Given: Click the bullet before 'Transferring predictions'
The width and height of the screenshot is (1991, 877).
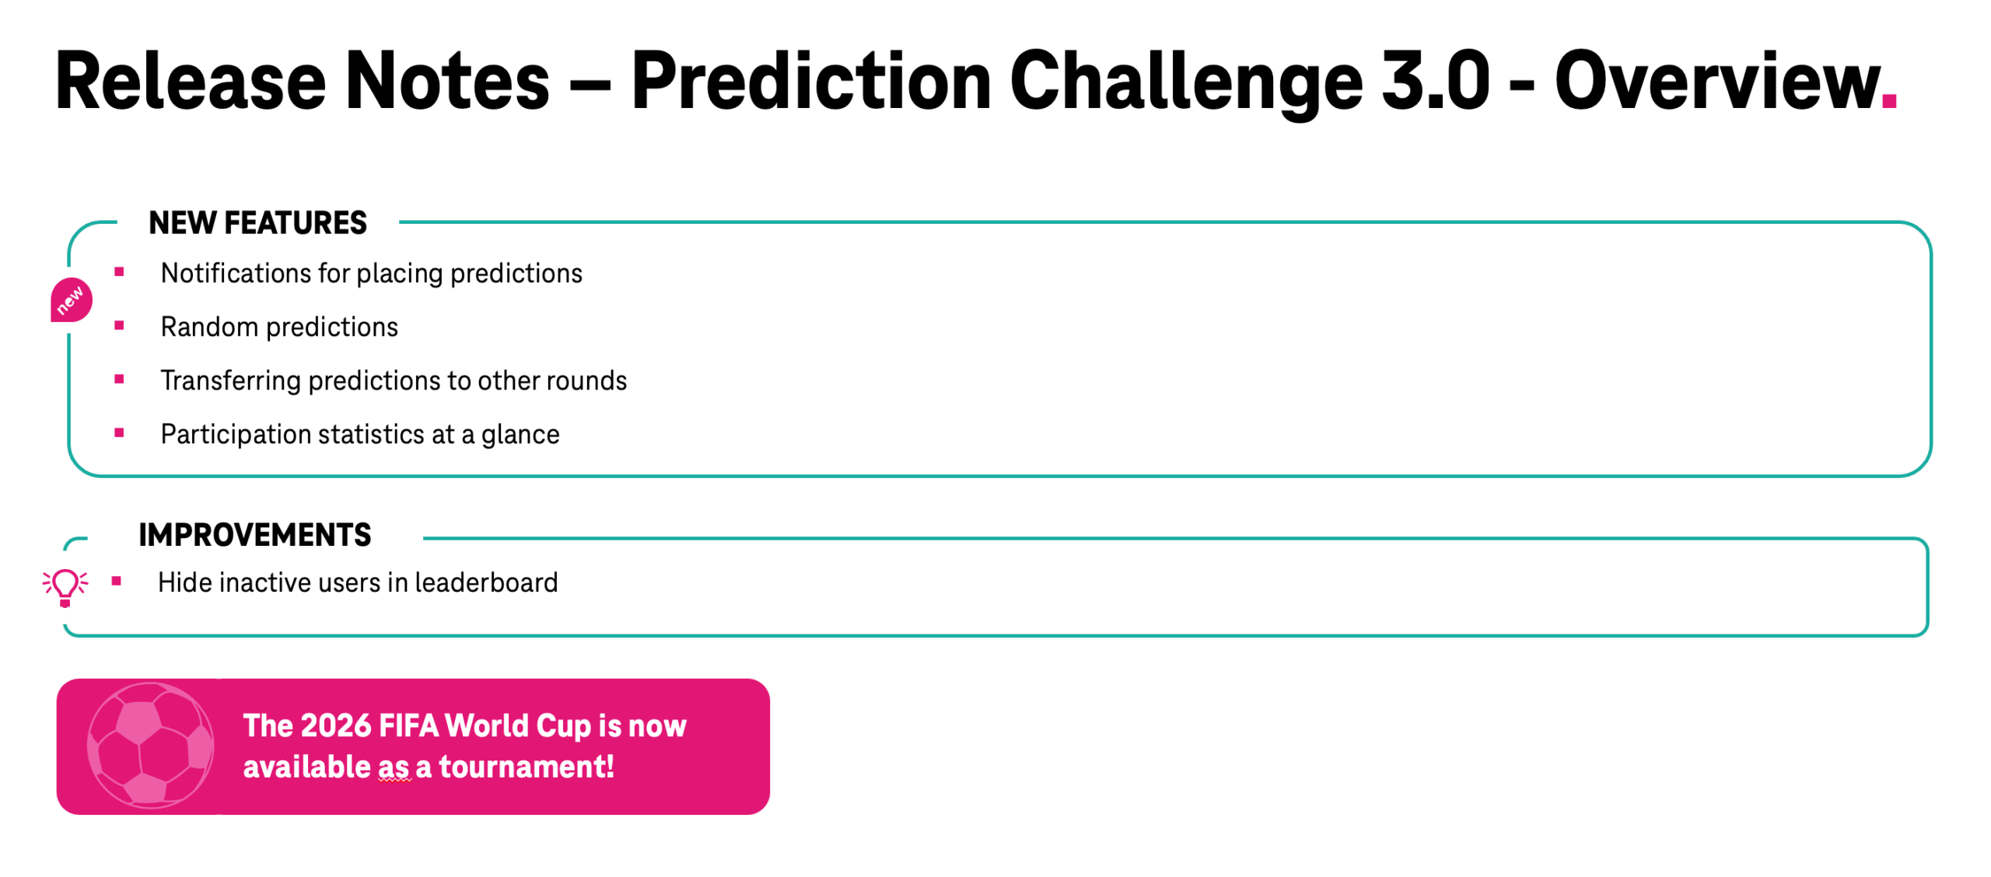Looking at the screenshot, I should point(119,379).
